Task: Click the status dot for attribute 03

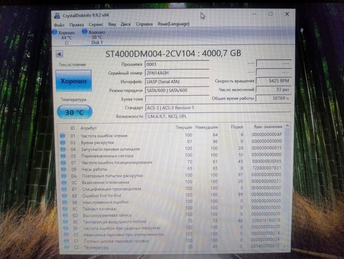Action: (63, 143)
